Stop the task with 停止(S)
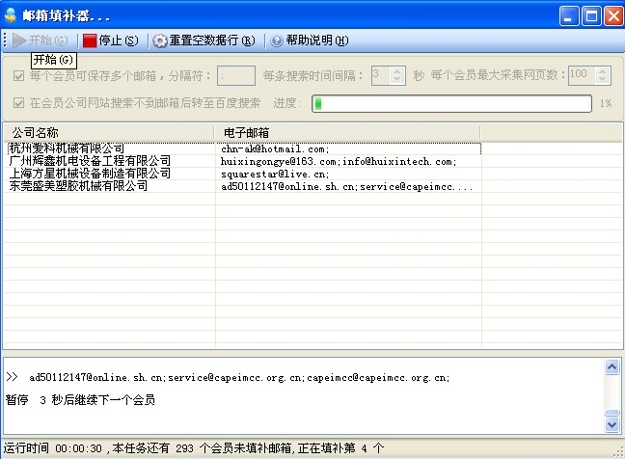Screen dimensions: 625x459 tap(111, 40)
